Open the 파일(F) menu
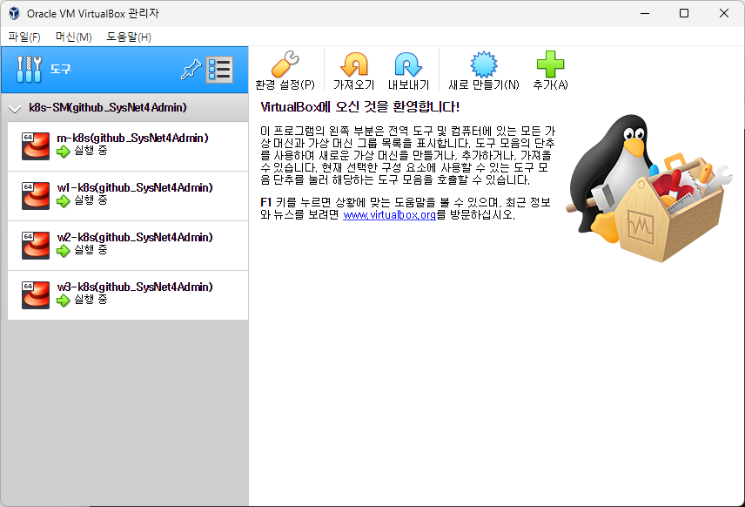This screenshot has height=507, width=745. tap(24, 37)
